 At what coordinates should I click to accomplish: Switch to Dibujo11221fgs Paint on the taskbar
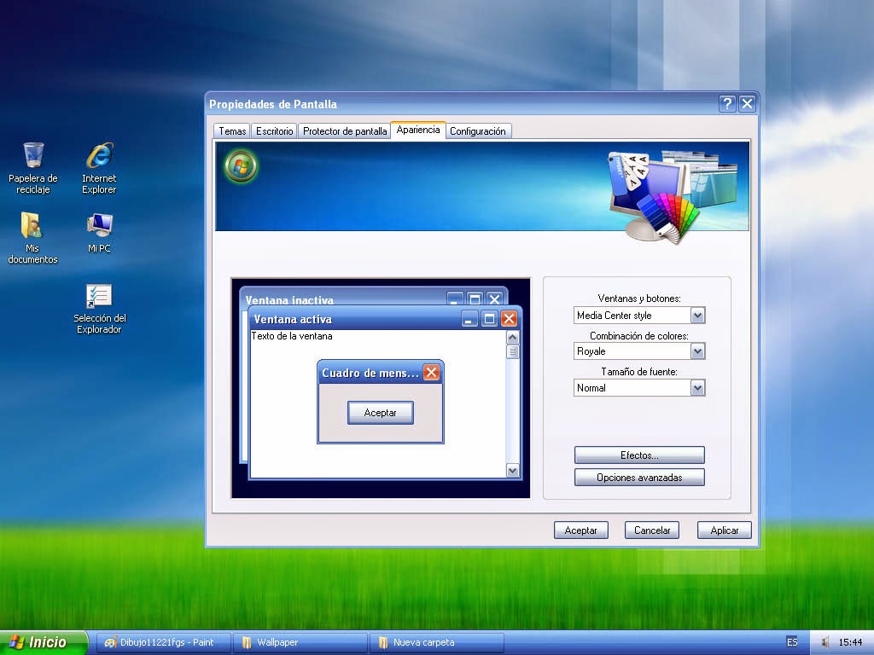(162, 642)
